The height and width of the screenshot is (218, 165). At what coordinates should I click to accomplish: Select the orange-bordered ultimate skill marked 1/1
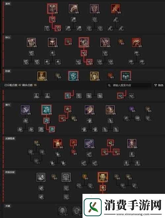(x=103, y=177)
